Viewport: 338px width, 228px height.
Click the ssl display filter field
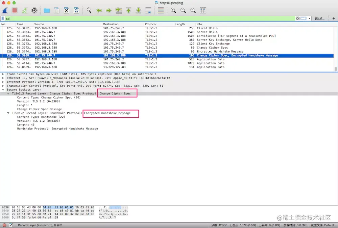coord(150,19)
